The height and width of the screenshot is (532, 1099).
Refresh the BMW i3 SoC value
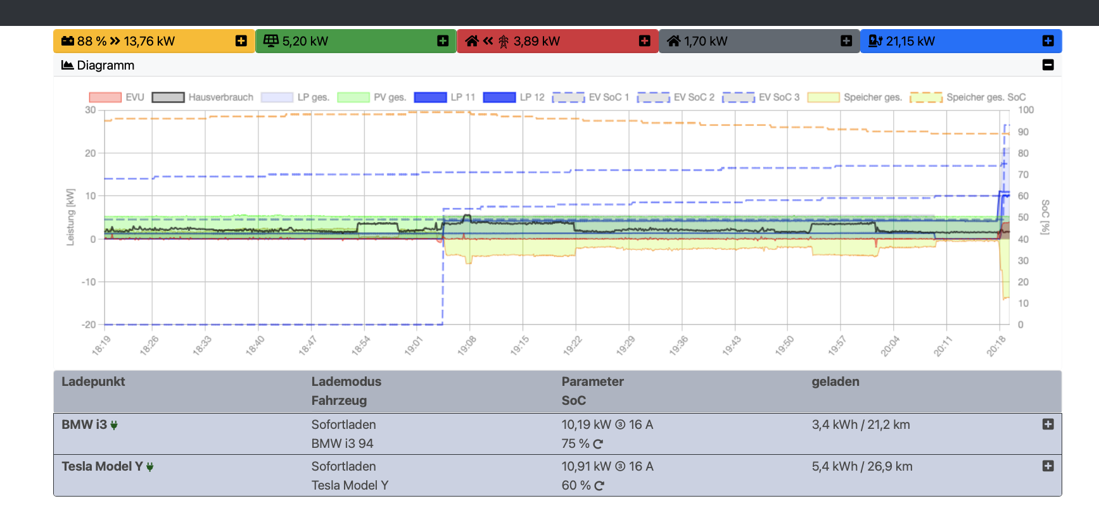[x=598, y=444]
